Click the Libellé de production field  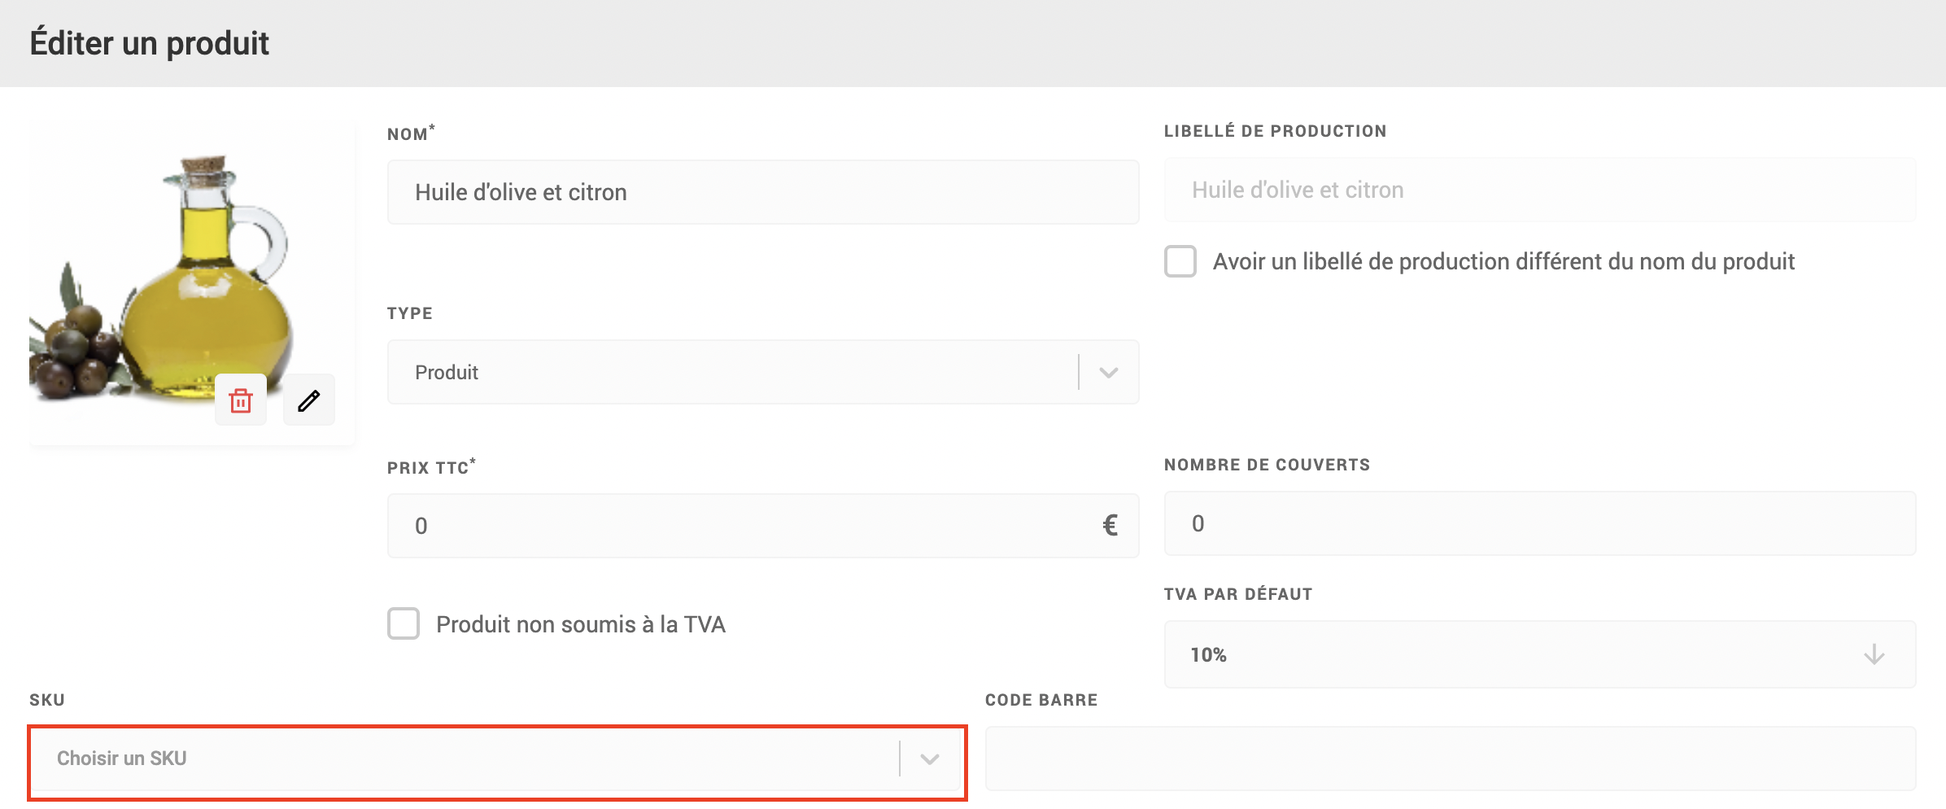(1539, 190)
